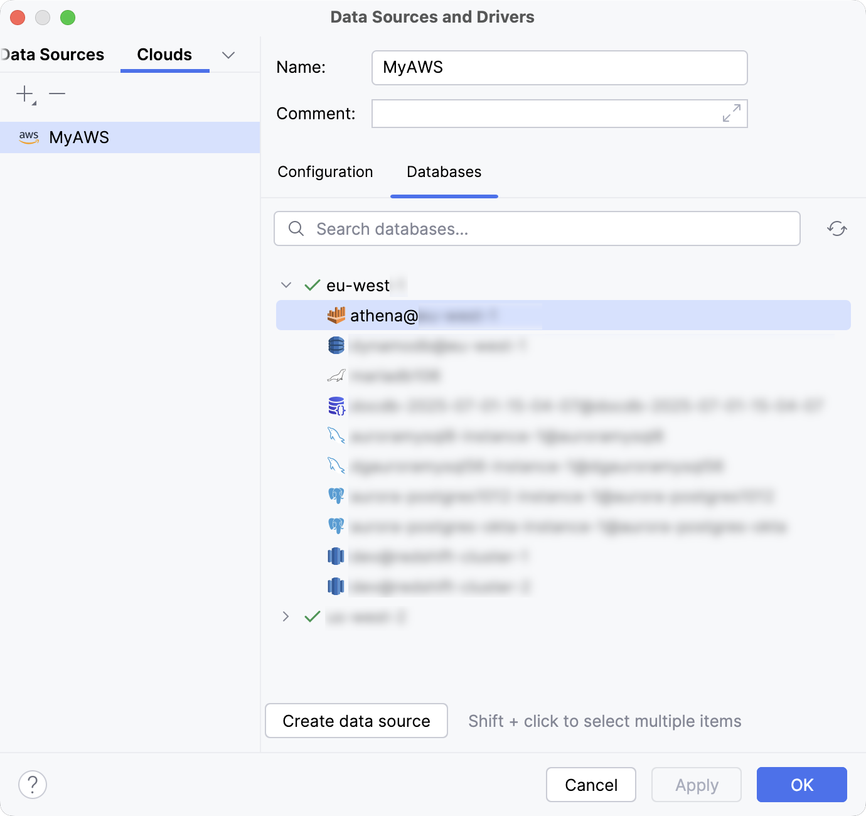The height and width of the screenshot is (816, 866).
Task: Click the AWS icon beside MyAWS
Action: (29, 137)
